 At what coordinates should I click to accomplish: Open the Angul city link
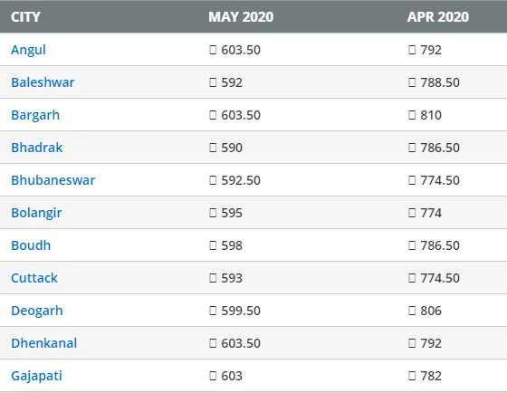(28, 50)
